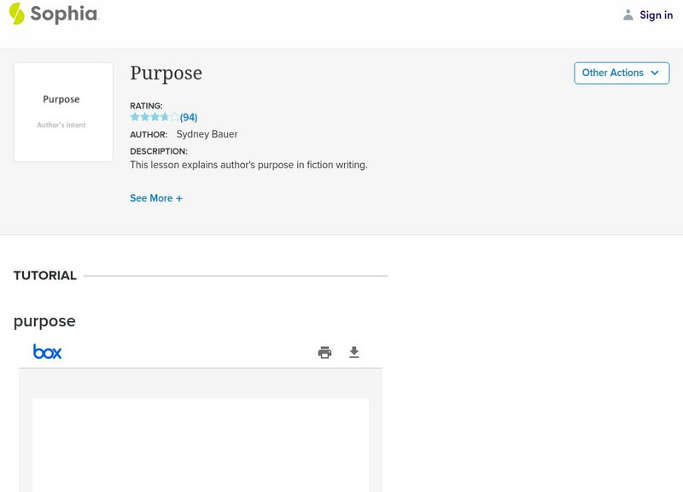Expand the See More + section

click(x=156, y=198)
